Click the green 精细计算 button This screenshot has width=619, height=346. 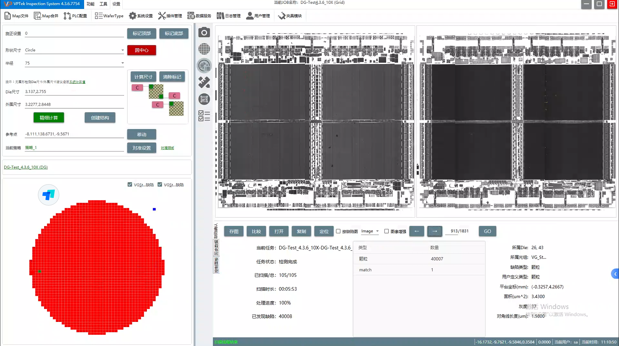coord(49,118)
